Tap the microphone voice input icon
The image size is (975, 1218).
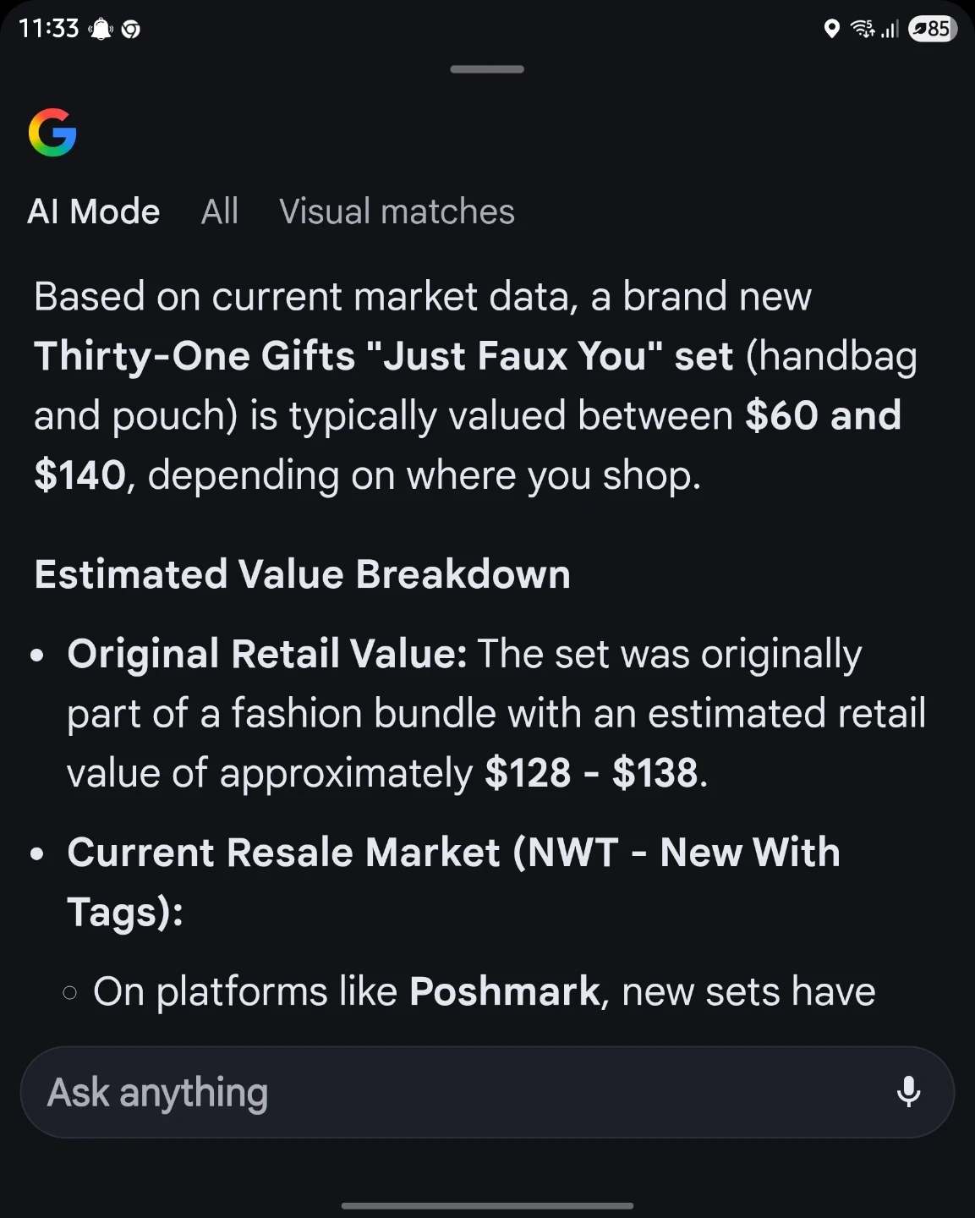908,1092
